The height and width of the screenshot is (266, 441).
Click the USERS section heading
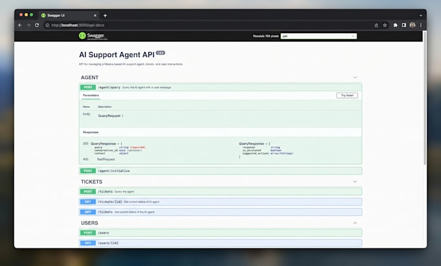point(89,223)
